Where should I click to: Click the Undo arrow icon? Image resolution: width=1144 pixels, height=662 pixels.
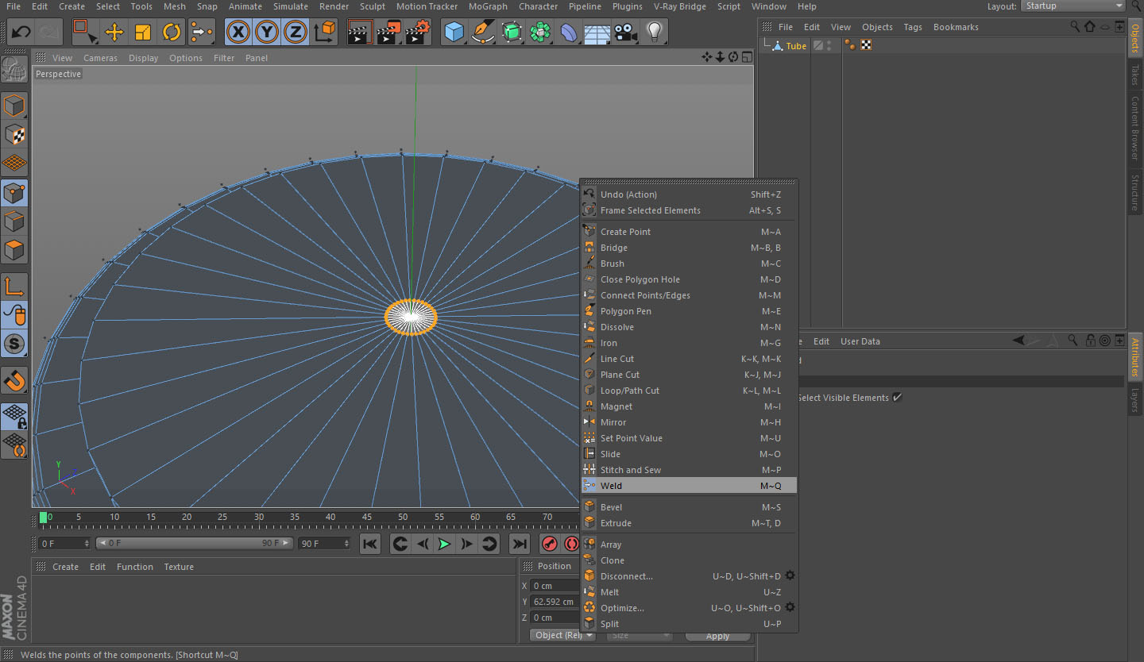21,33
